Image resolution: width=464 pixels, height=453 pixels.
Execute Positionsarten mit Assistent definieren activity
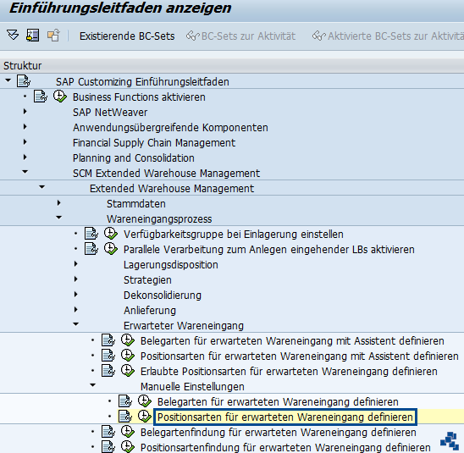pyautogui.click(x=128, y=356)
